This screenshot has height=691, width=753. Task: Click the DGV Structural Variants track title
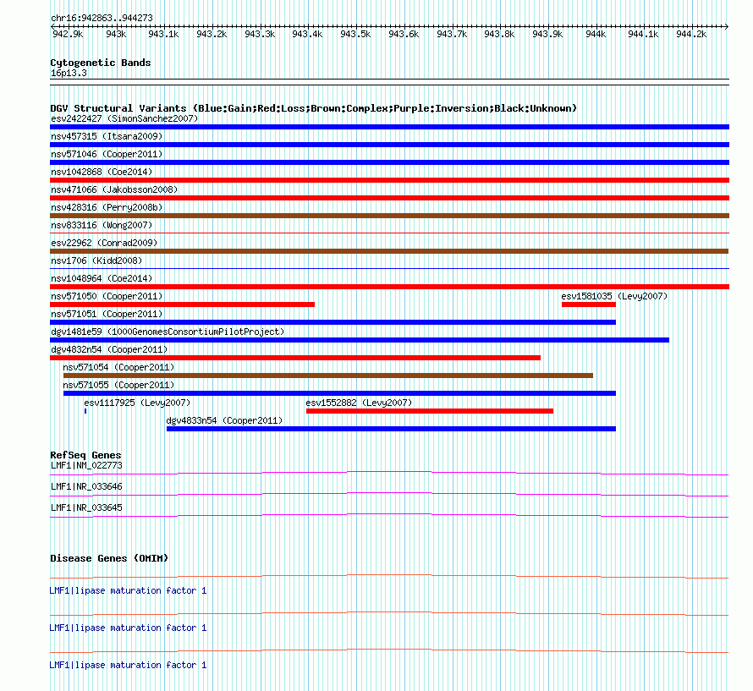coord(314,108)
